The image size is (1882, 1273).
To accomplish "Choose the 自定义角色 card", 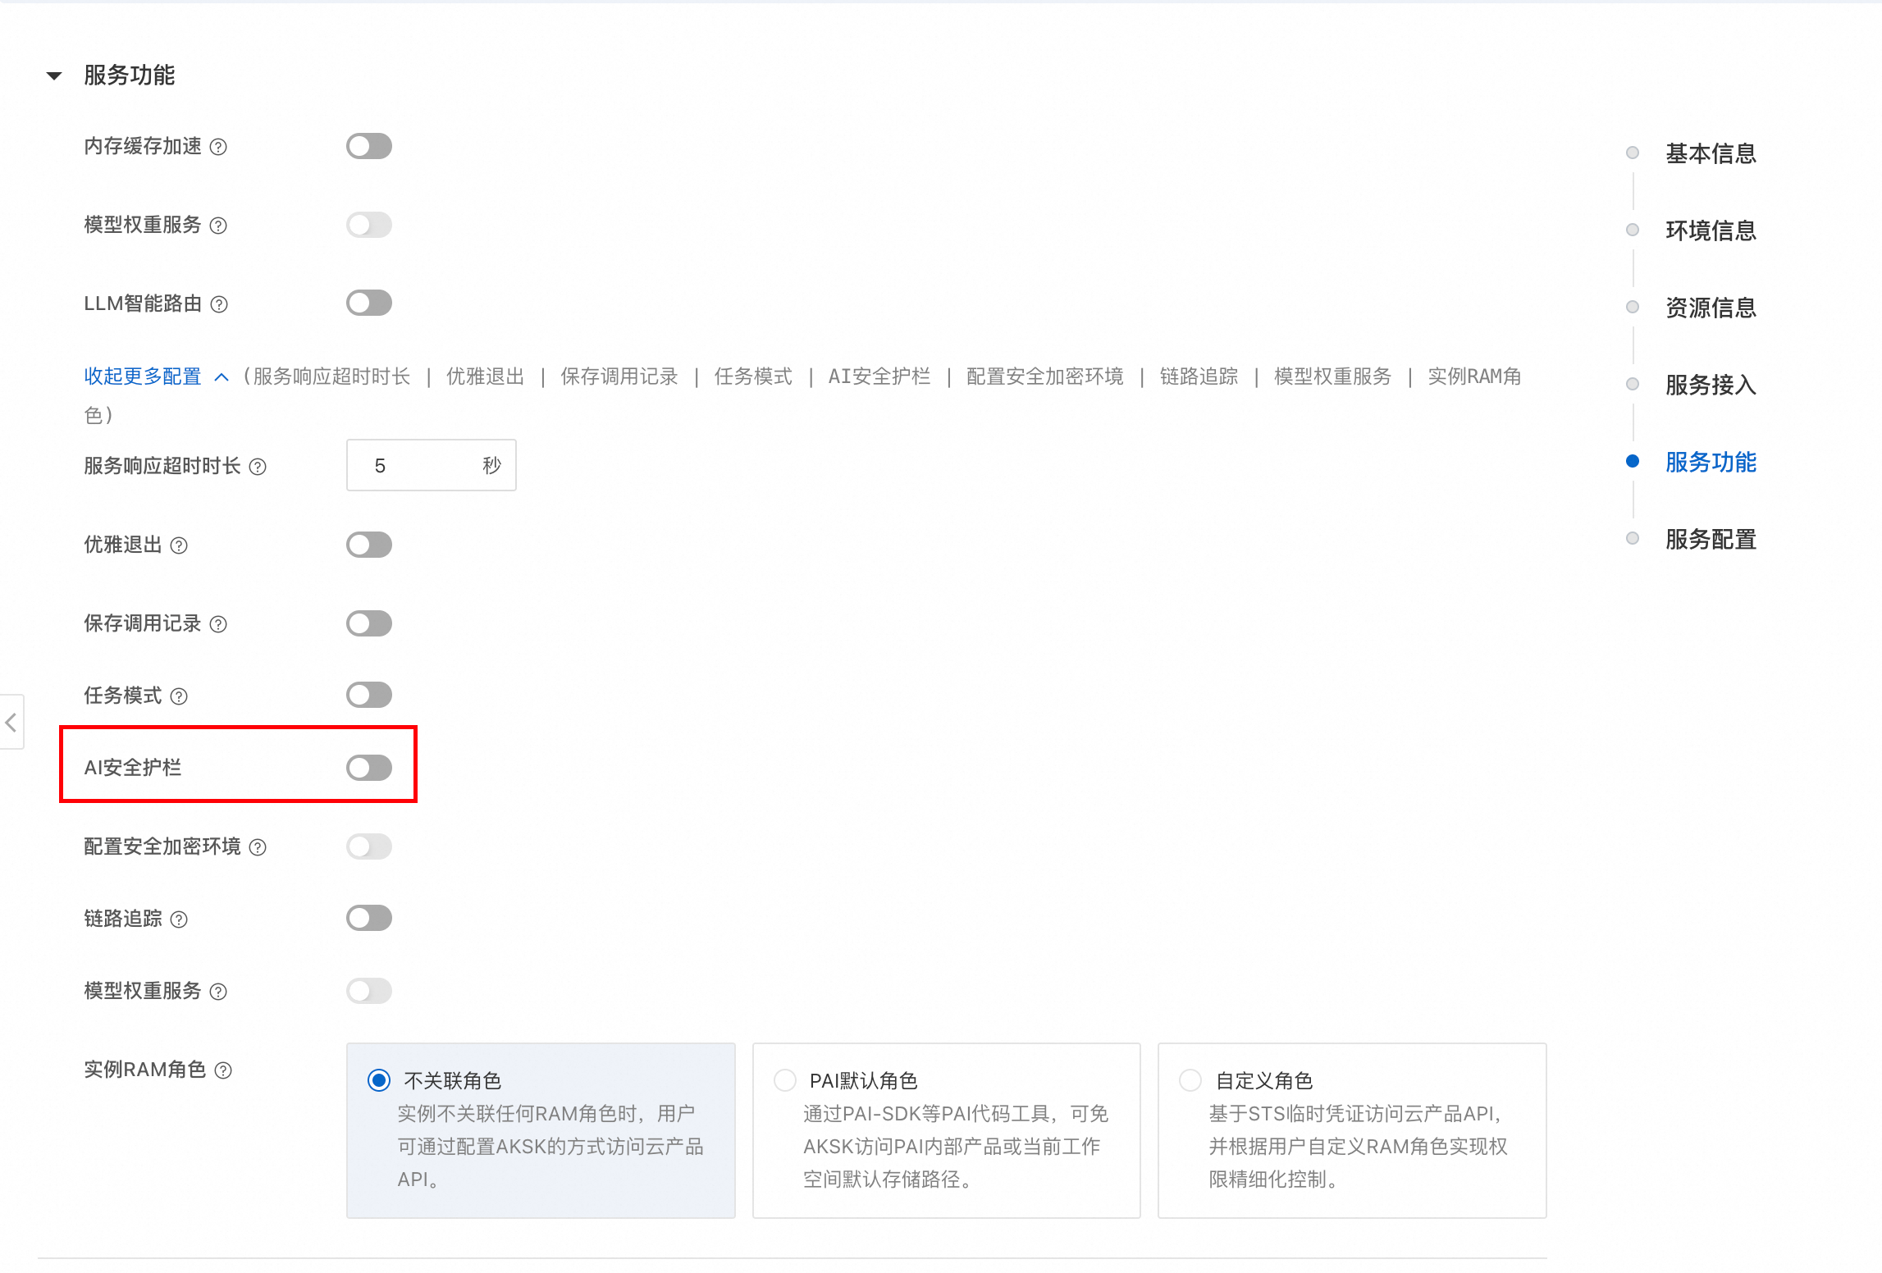I will point(1351,1129).
